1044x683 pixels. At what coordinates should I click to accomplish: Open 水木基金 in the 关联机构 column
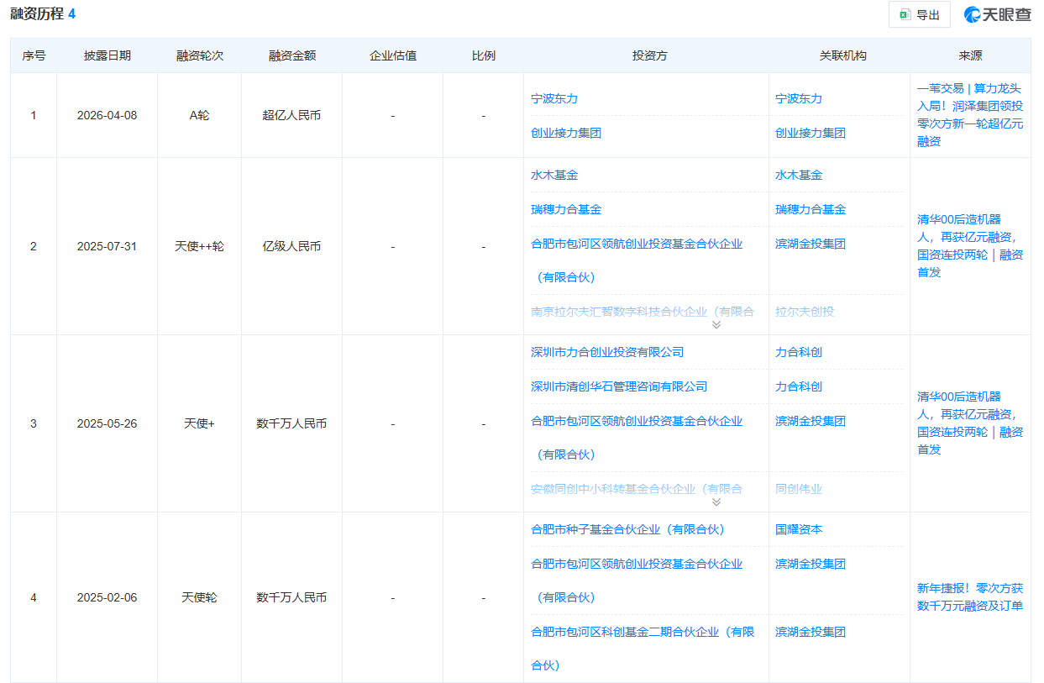[799, 175]
